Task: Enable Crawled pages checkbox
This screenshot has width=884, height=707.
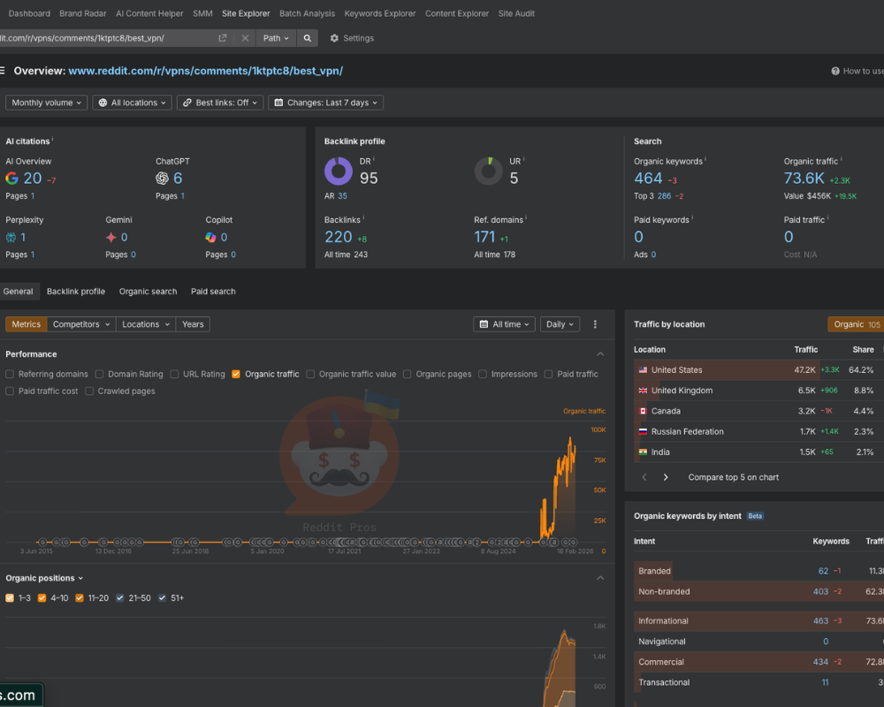Action: (x=89, y=392)
